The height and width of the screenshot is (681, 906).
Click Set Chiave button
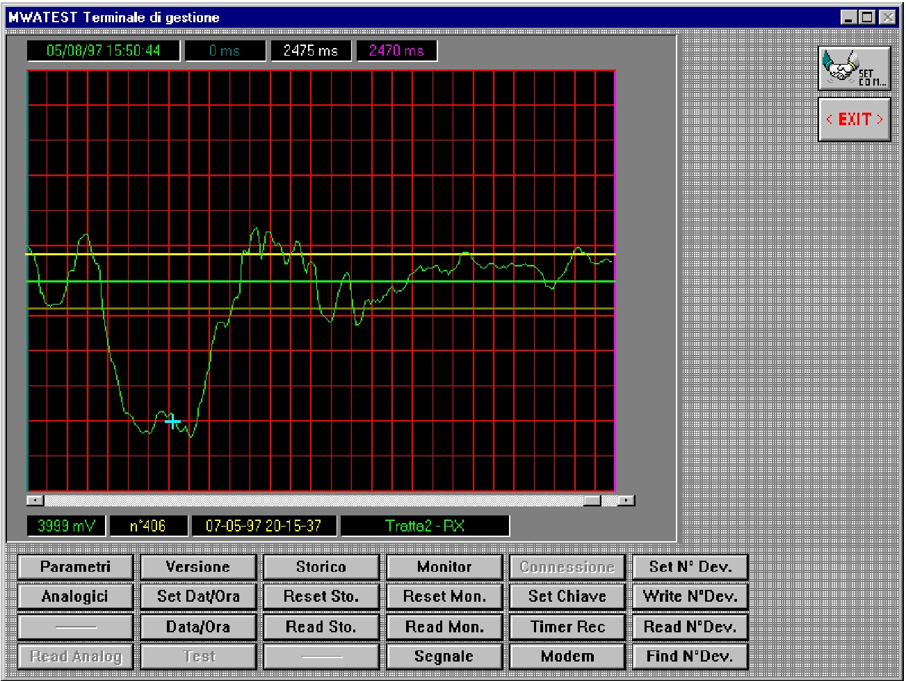pyautogui.click(x=567, y=597)
